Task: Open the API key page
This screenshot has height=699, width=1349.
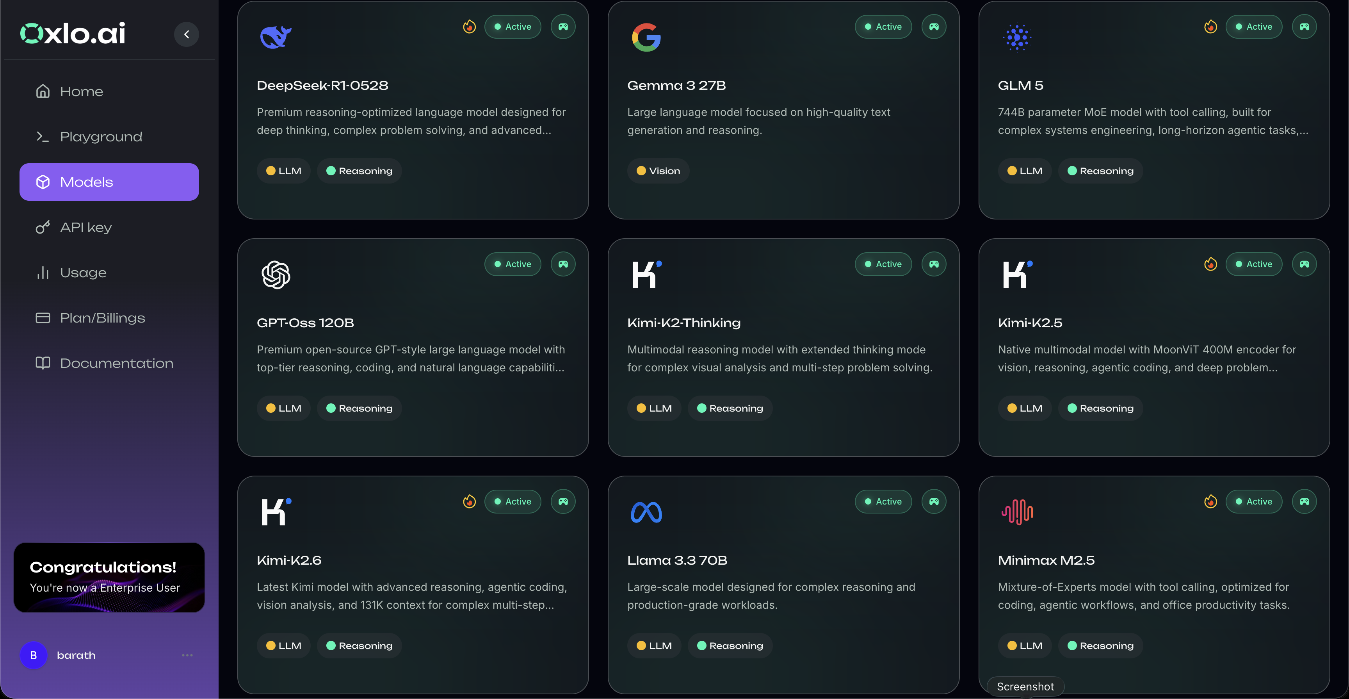Action: pyautogui.click(x=109, y=227)
